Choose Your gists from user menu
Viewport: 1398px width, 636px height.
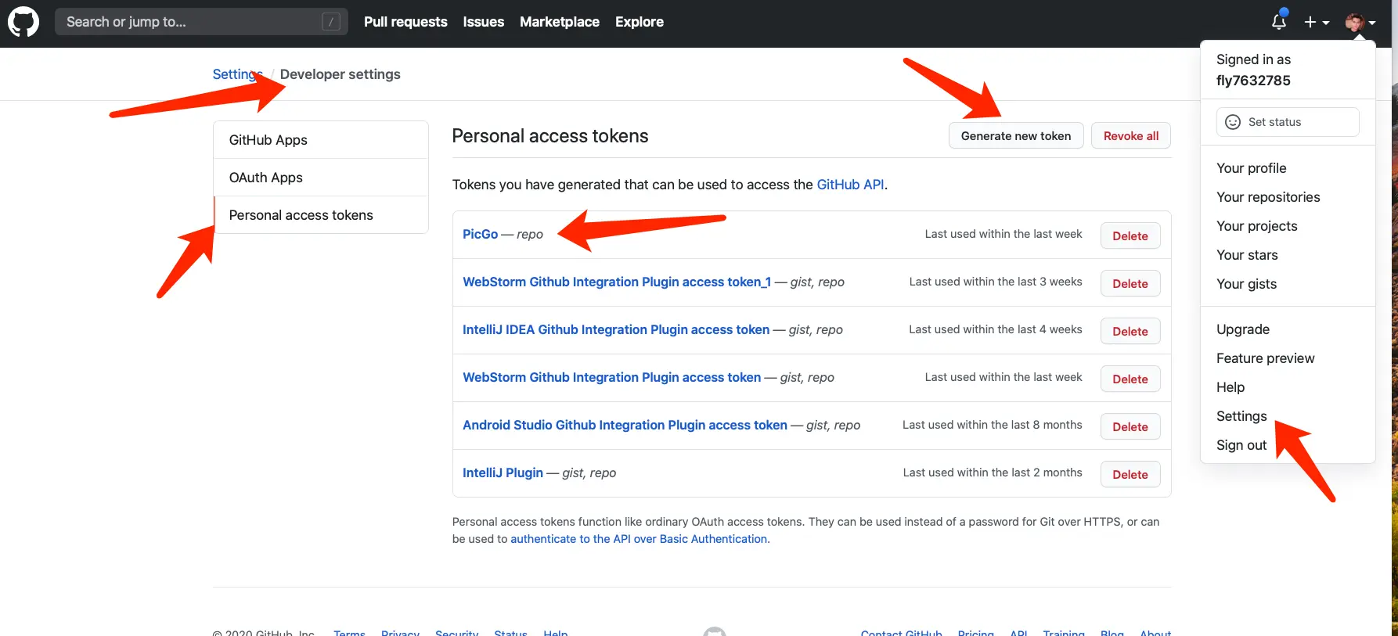pos(1246,284)
